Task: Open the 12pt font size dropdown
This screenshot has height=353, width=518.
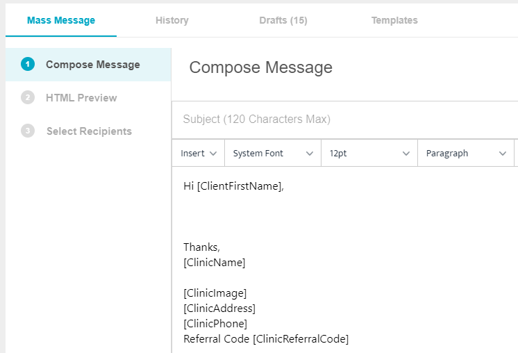Action: [369, 154]
